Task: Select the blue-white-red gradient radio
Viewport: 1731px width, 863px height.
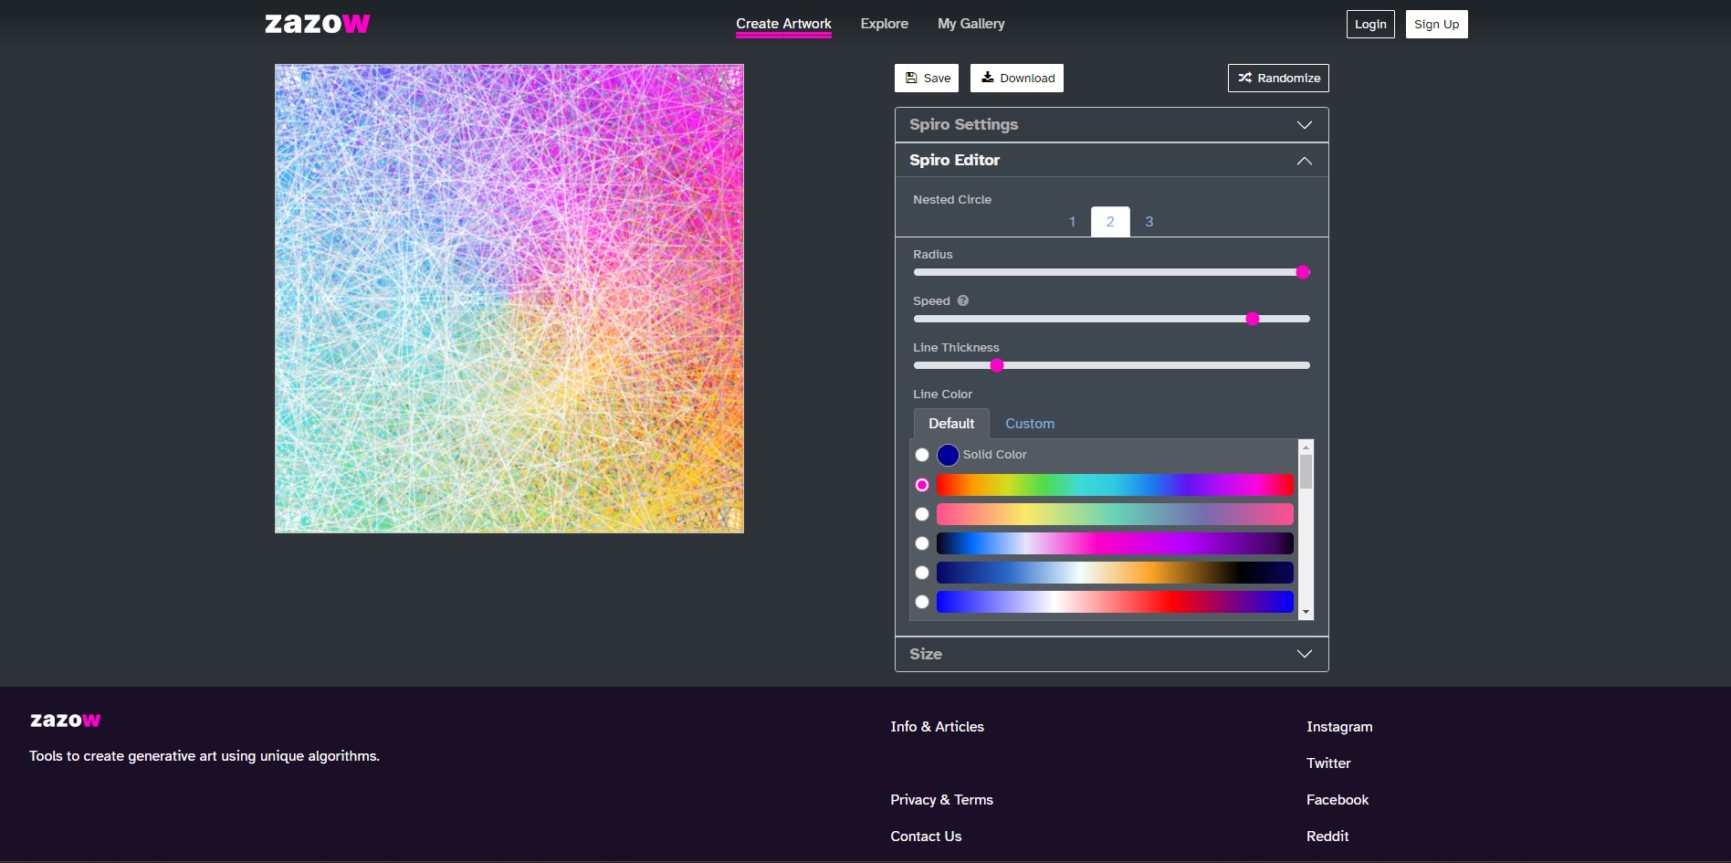Action: pyautogui.click(x=922, y=602)
